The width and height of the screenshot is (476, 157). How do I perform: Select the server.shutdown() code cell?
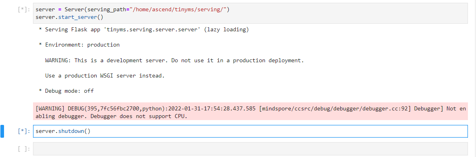tap(250, 131)
